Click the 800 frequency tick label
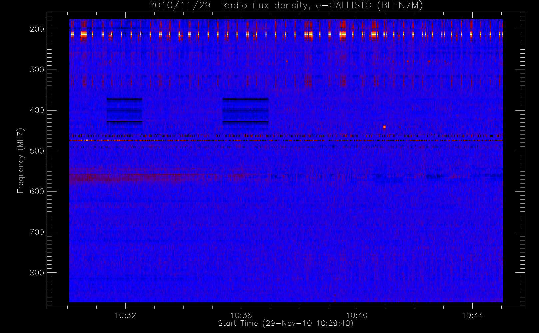539x333 pixels. [x=37, y=273]
